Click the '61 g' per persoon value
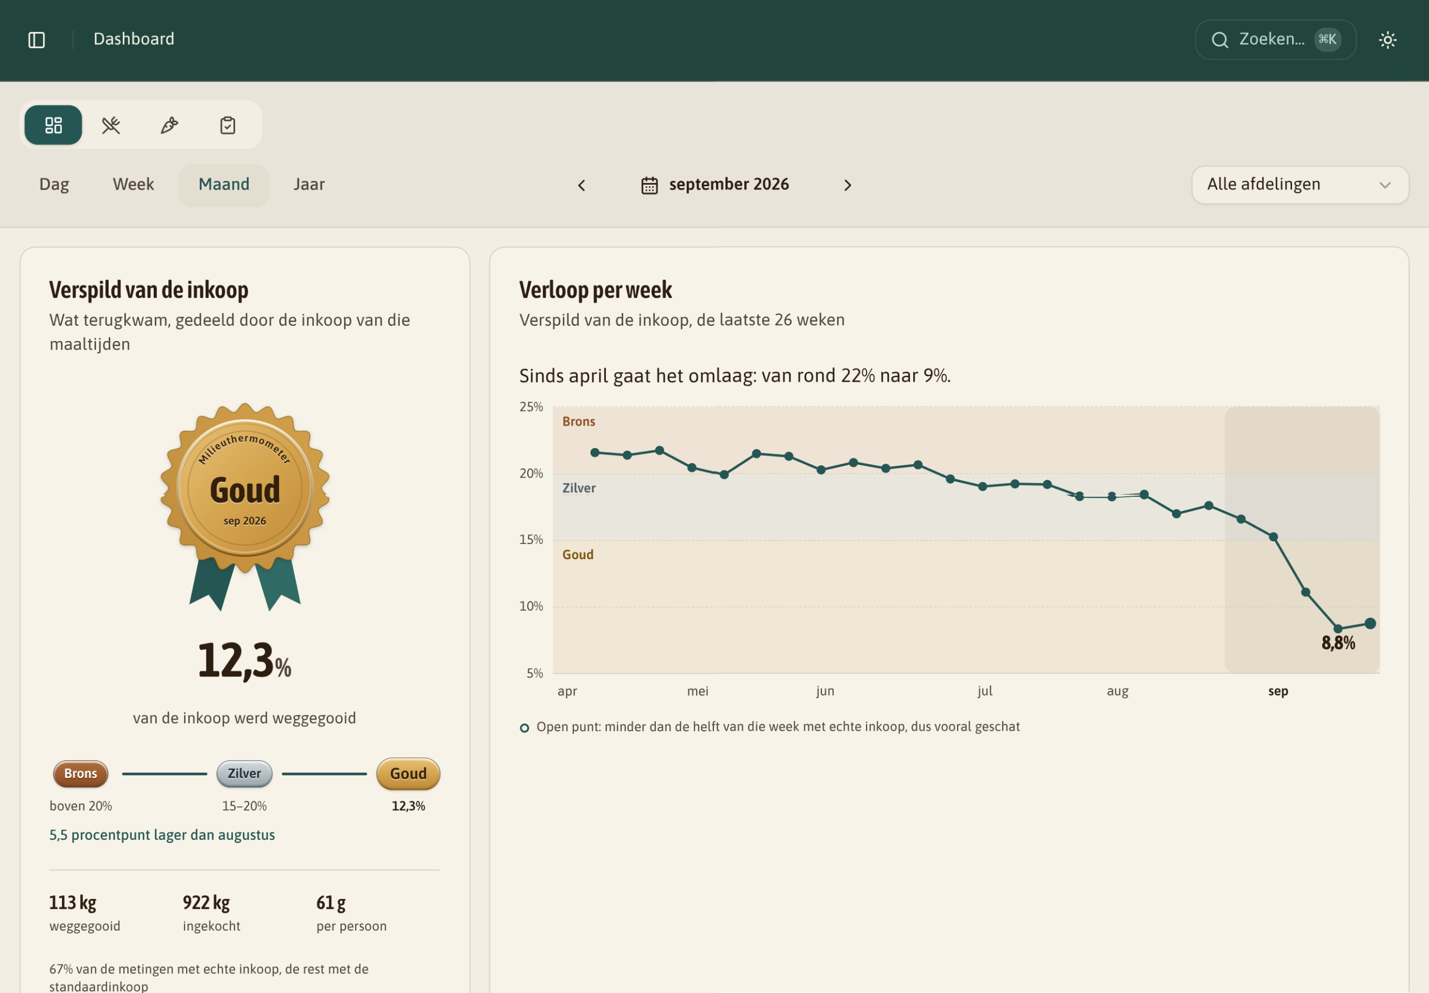This screenshot has height=993, width=1429. (x=331, y=903)
